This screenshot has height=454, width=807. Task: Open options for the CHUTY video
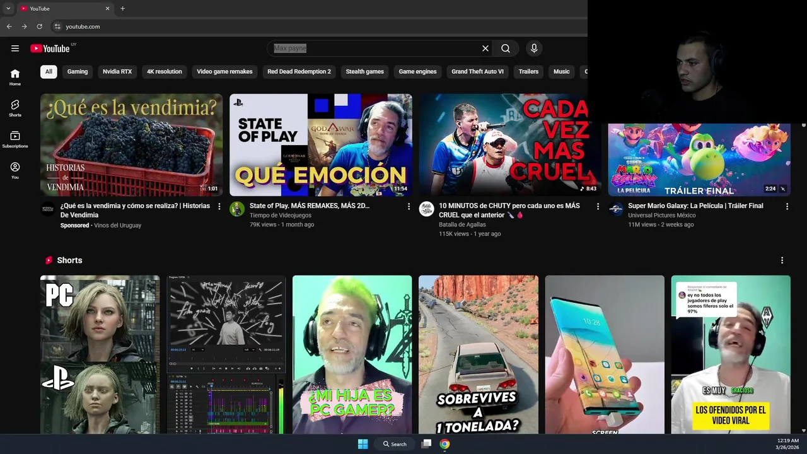(598, 206)
